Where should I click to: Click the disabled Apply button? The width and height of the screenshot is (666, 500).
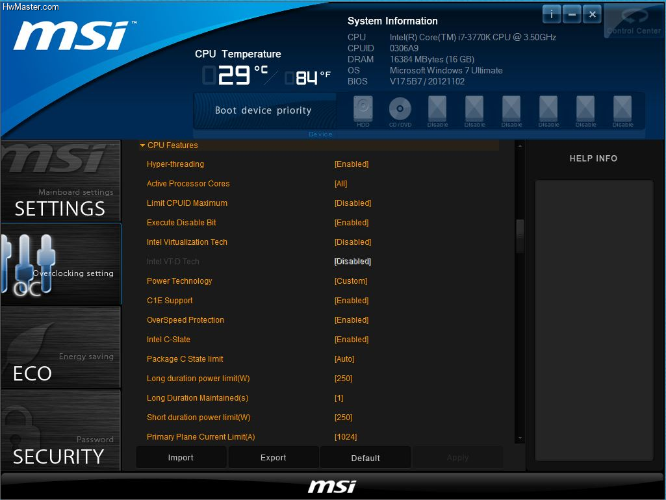(458, 458)
